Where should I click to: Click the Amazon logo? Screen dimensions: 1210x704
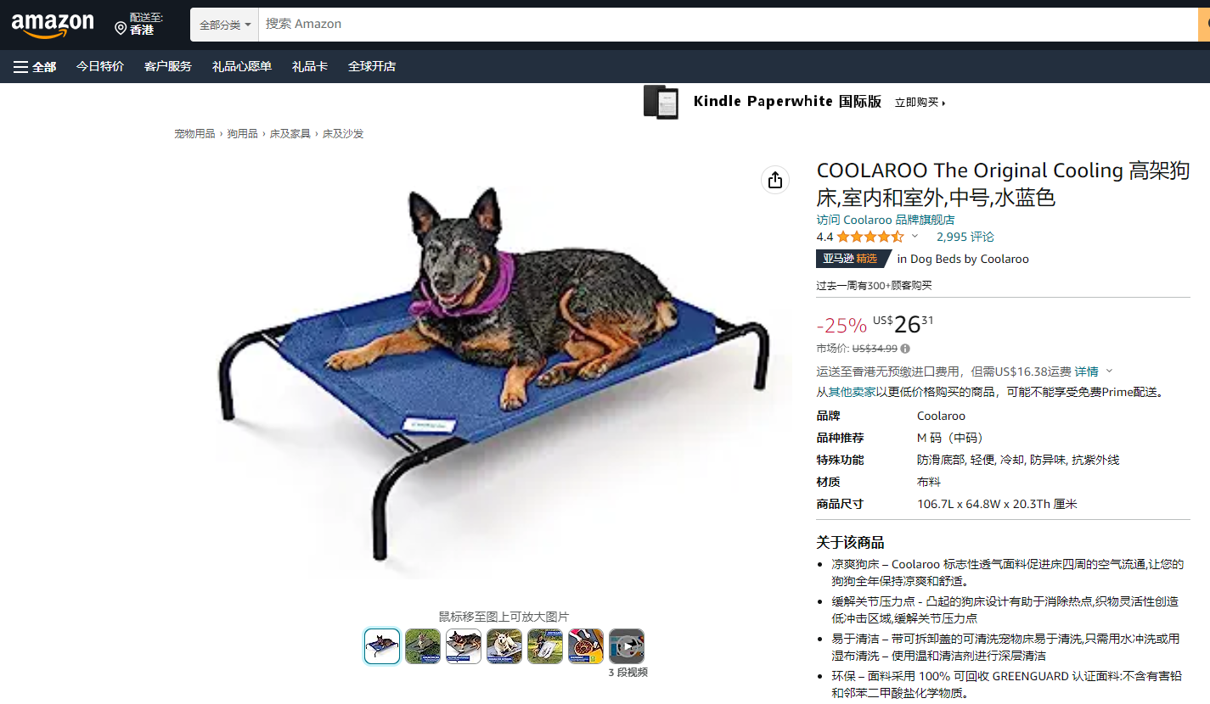click(53, 25)
